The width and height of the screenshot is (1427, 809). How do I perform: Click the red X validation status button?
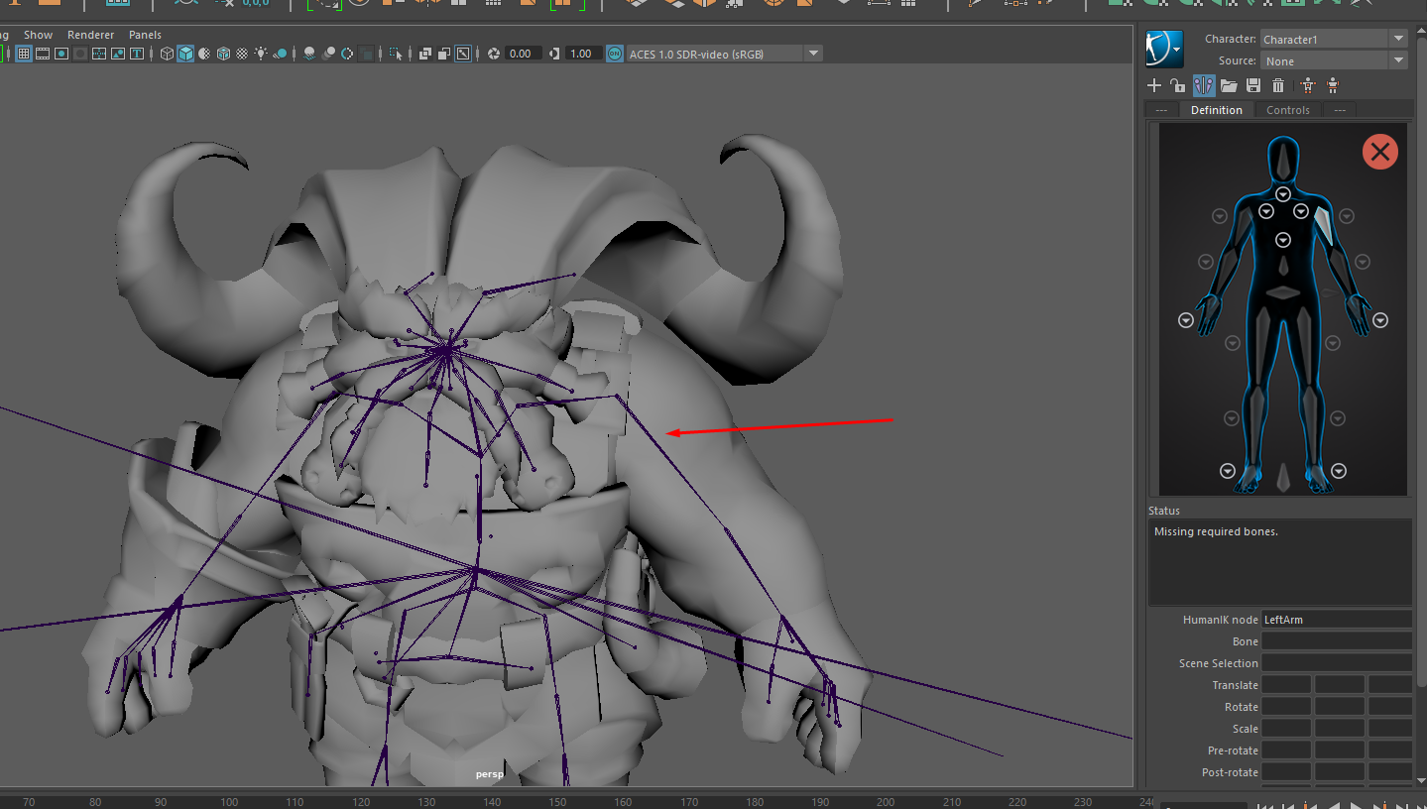click(x=1379, y=152)
